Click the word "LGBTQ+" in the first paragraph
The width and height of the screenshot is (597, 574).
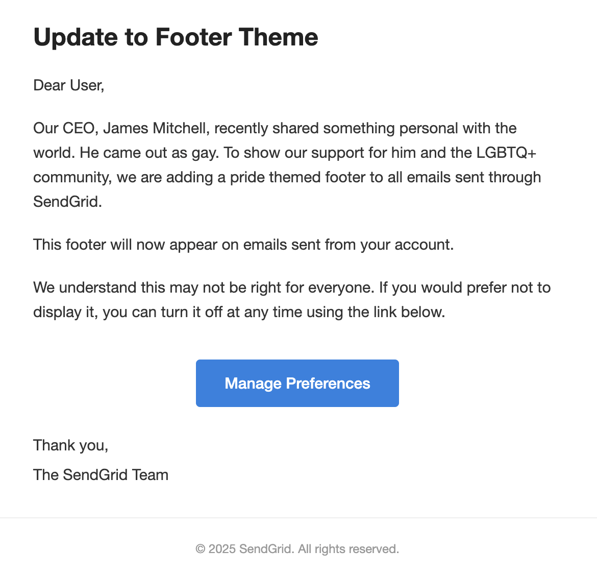[x=506, y=153]
